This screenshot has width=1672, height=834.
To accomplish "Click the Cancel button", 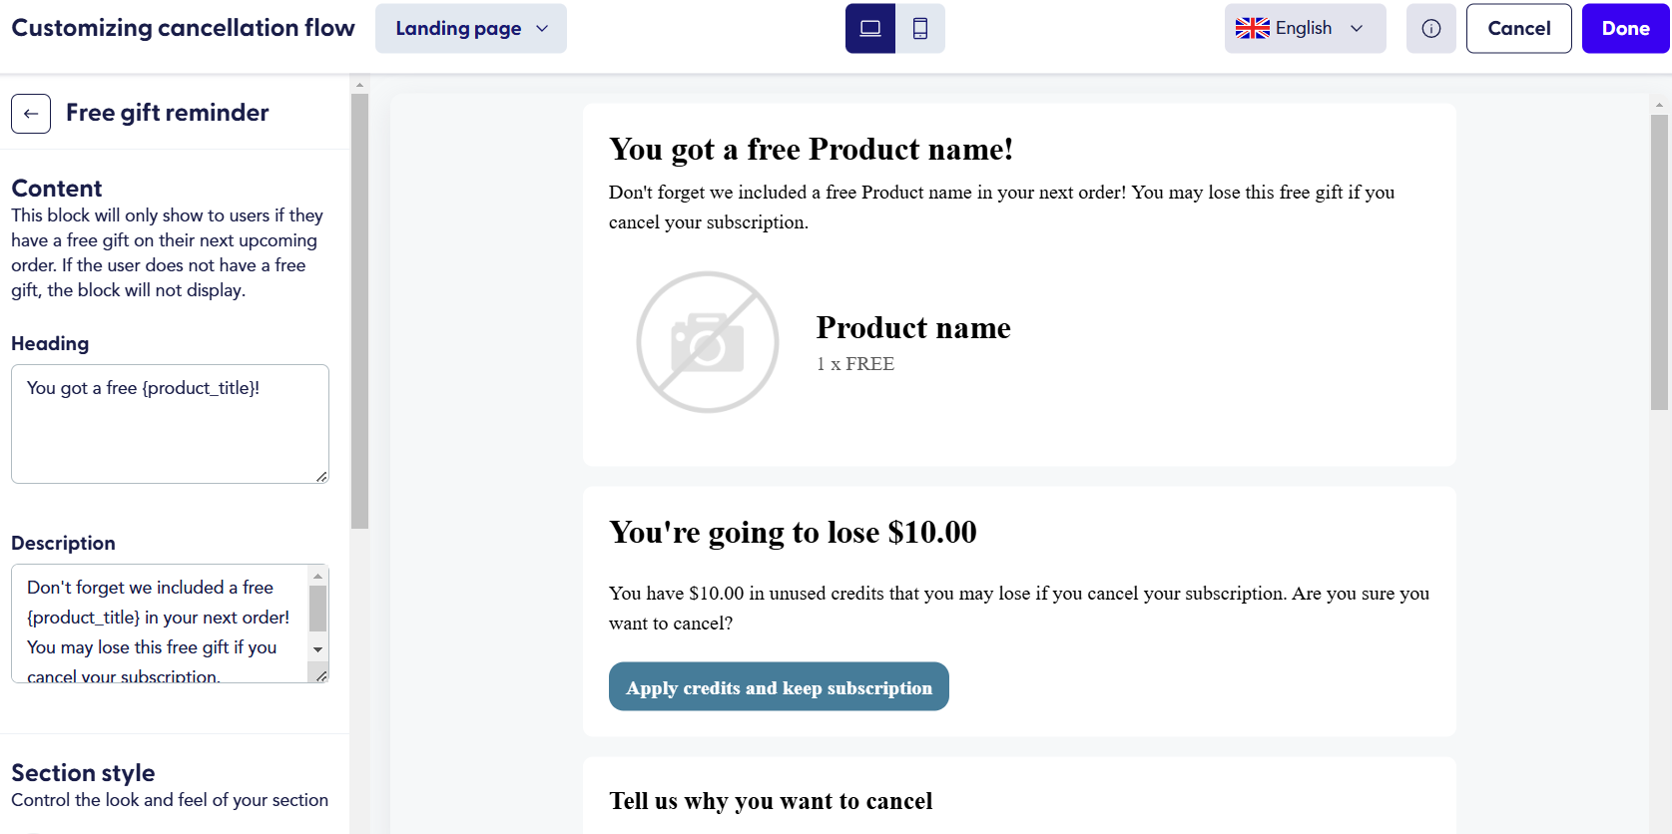I will pyautogui.click(x=1519, y=29).
